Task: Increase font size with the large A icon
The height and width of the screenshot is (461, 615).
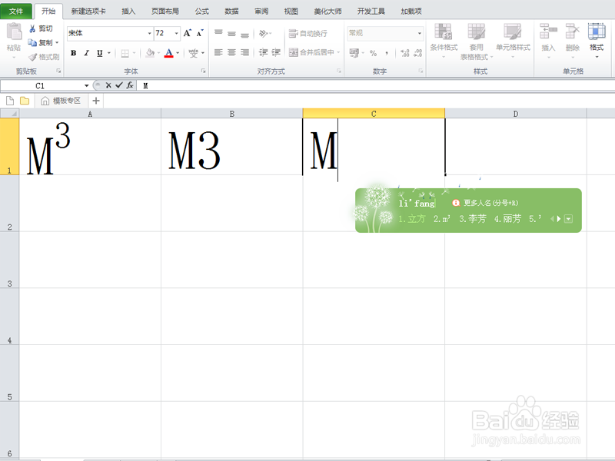Action: click(188, 33)
